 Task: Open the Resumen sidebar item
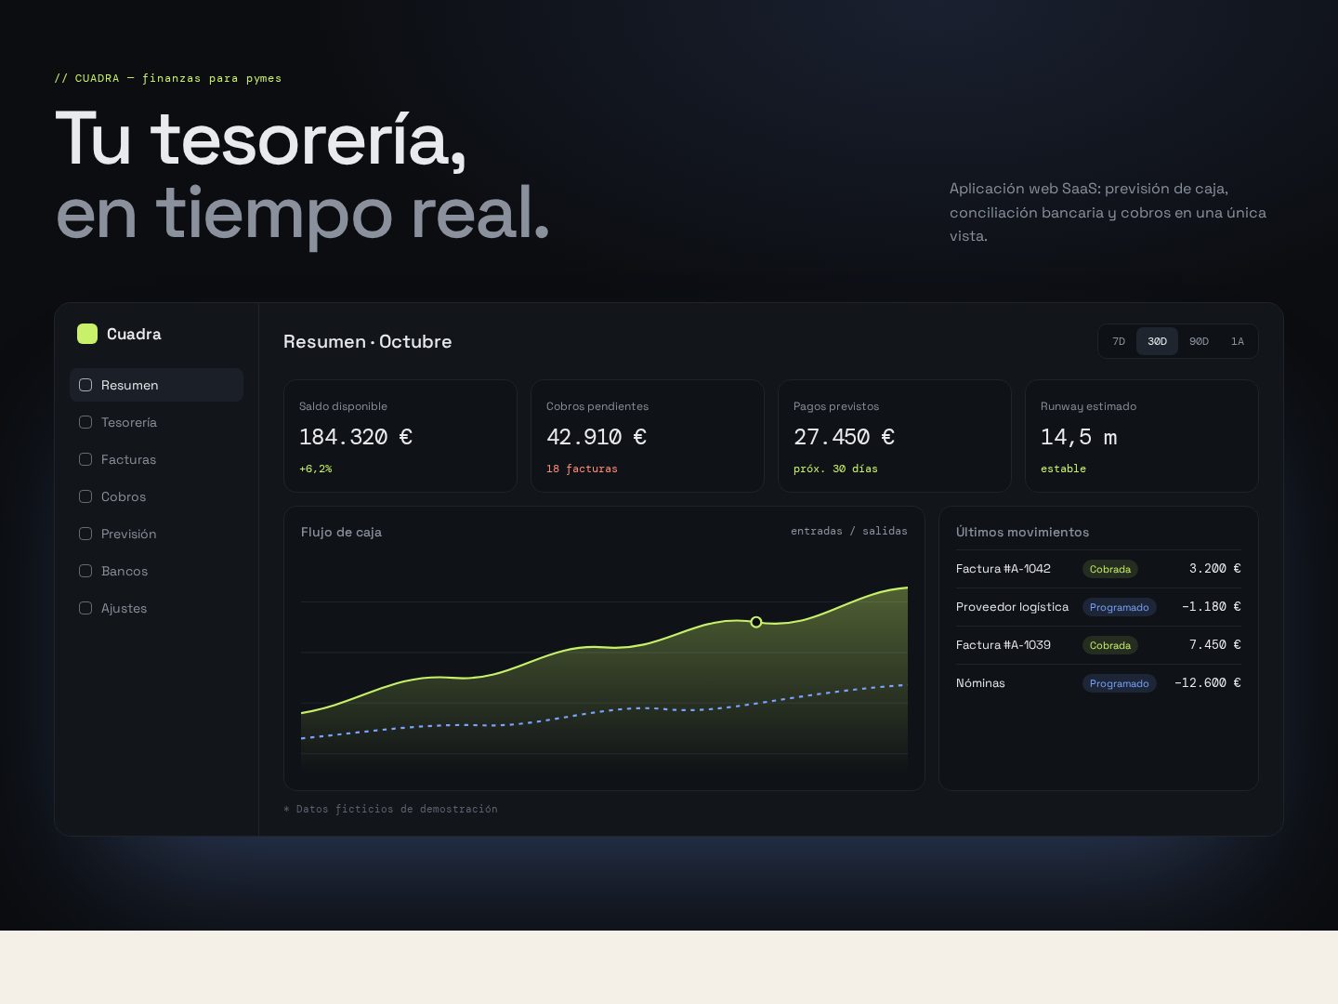(156, 385)
